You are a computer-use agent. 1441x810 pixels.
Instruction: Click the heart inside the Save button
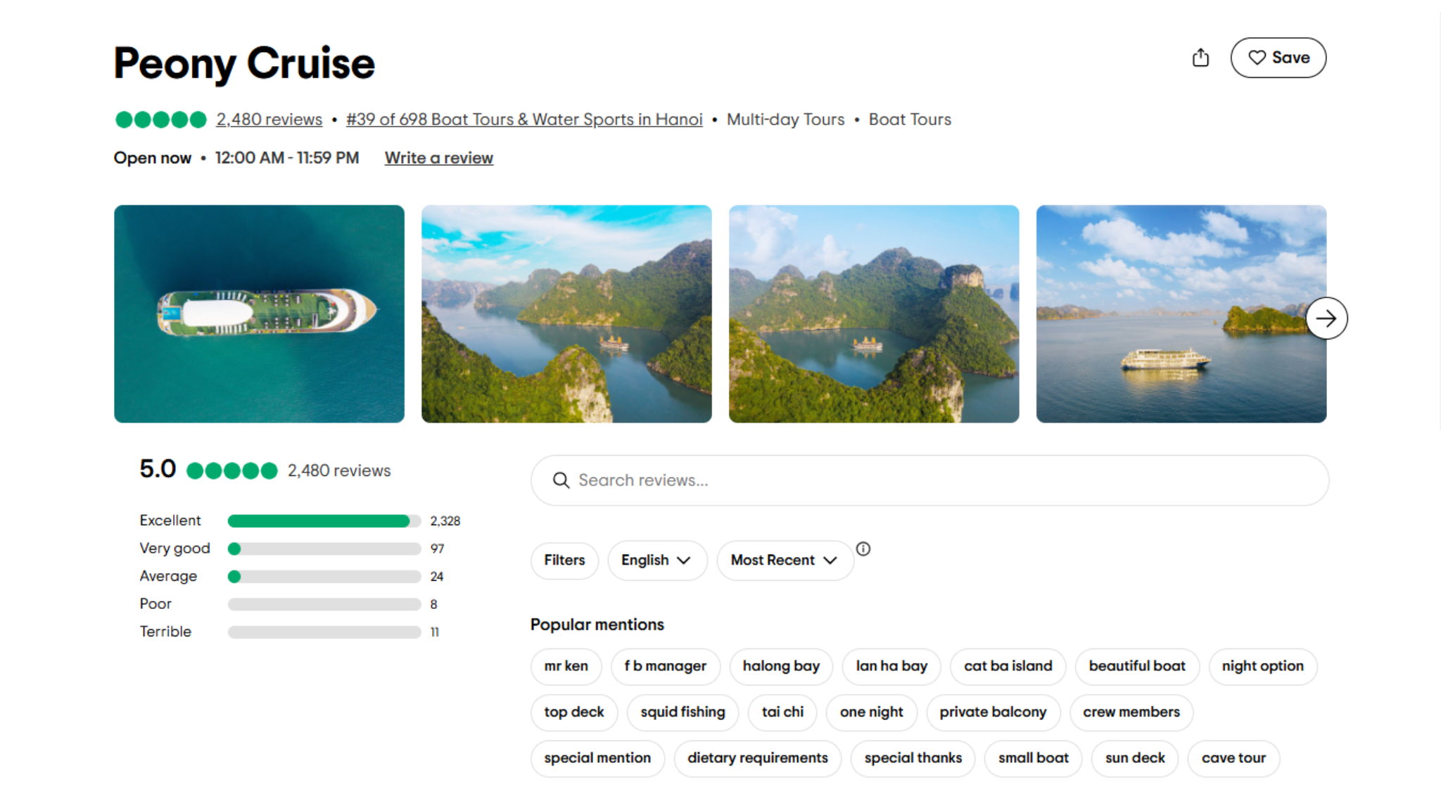[x=1257, y=58]
